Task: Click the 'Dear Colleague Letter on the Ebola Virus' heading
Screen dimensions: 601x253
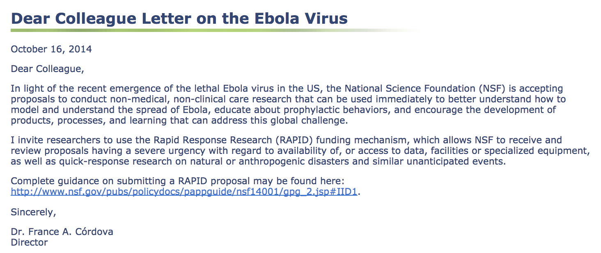Action: click(179, 18)
